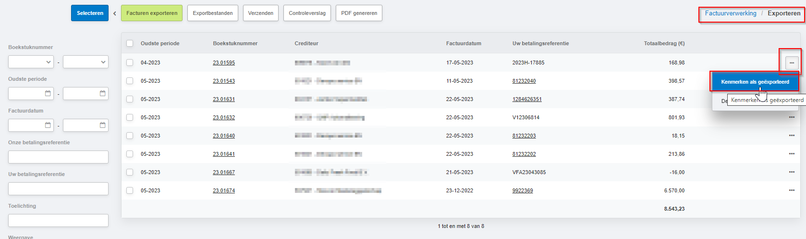
Task: Open invoice link 23.01631
Action: click(x=224, y=99)
